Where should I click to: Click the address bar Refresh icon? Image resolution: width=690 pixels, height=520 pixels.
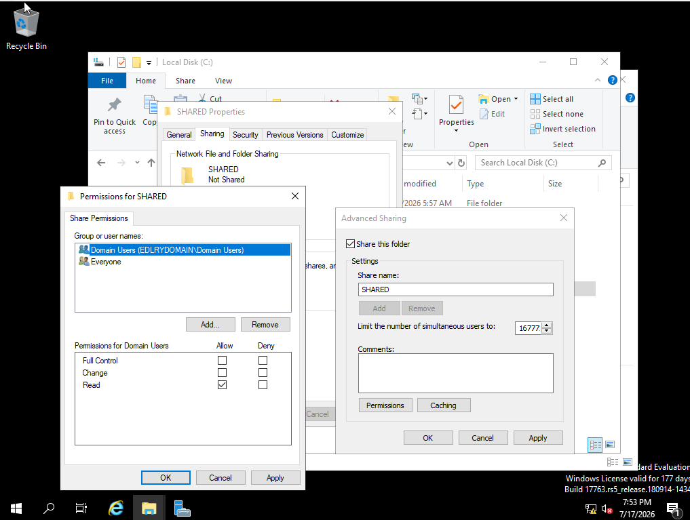click(x=461, y=163)
